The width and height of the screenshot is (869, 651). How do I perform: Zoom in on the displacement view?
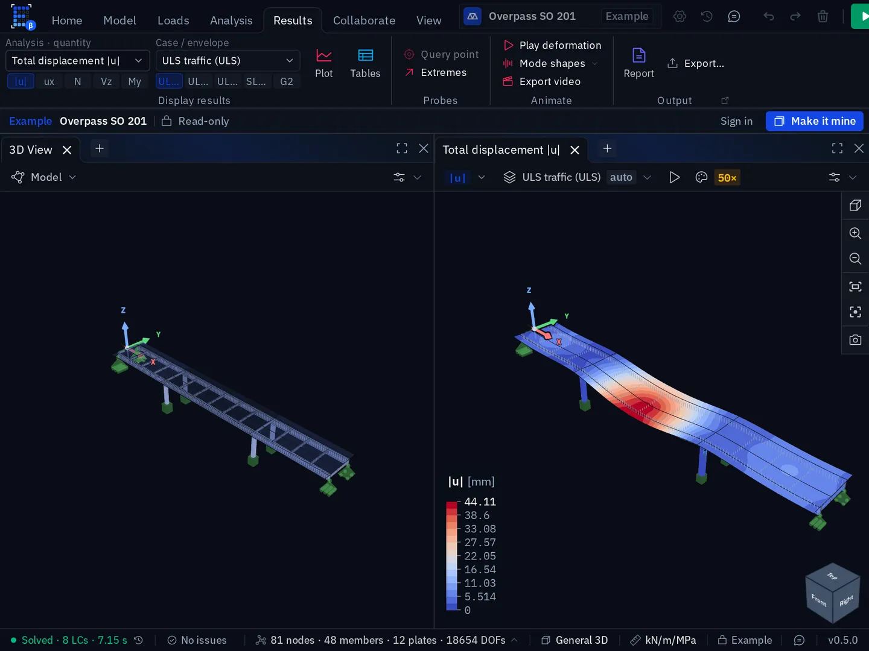[x=855, y=233]
